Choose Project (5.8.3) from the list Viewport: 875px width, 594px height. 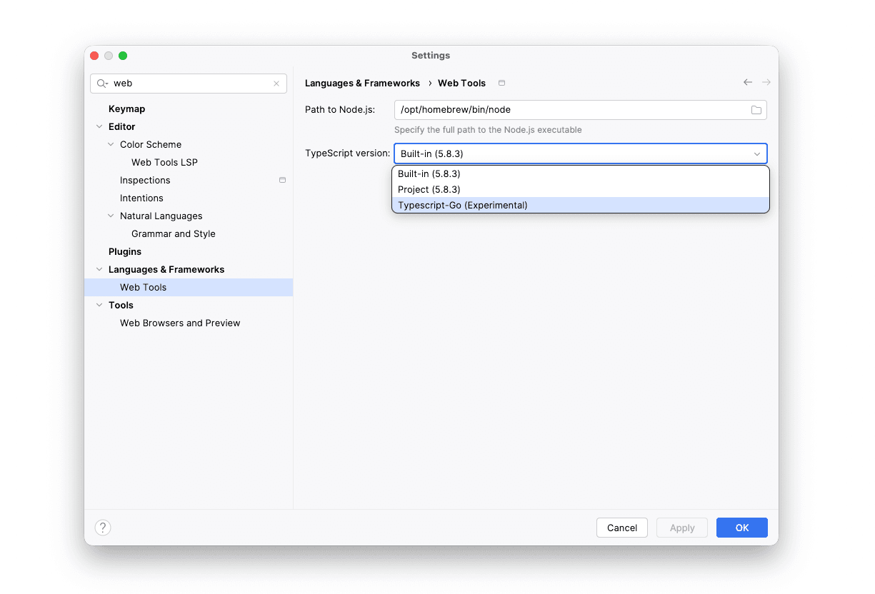(429, 189)
